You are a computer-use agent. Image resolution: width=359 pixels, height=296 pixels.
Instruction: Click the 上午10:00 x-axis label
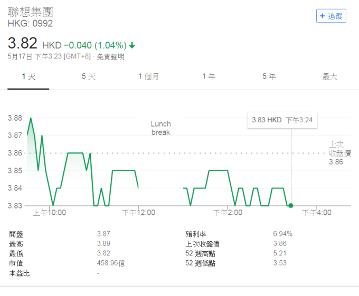click(x=49, y=213)
